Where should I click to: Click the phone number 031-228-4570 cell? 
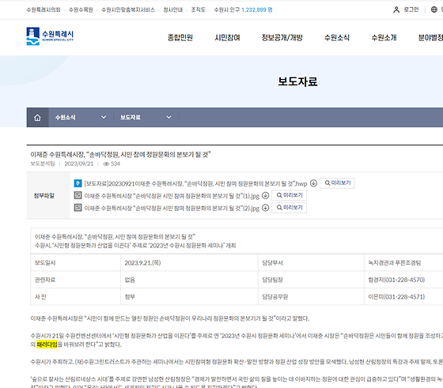[x=403, y=280]
